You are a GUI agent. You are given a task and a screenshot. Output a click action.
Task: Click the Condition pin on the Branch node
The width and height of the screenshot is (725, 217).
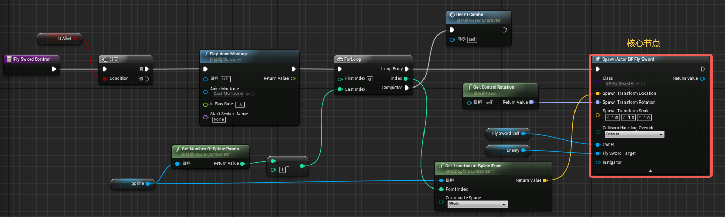(x=105, y=79)
